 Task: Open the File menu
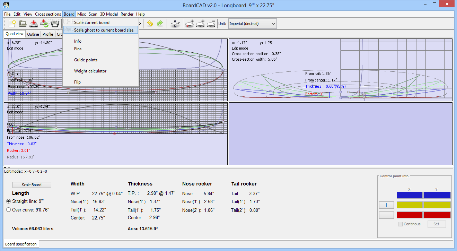[x=7, y=14]
